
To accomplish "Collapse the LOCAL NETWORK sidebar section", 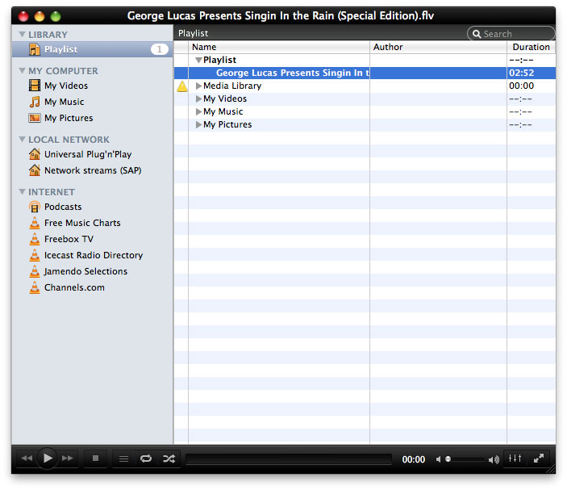I will point(22,140).
